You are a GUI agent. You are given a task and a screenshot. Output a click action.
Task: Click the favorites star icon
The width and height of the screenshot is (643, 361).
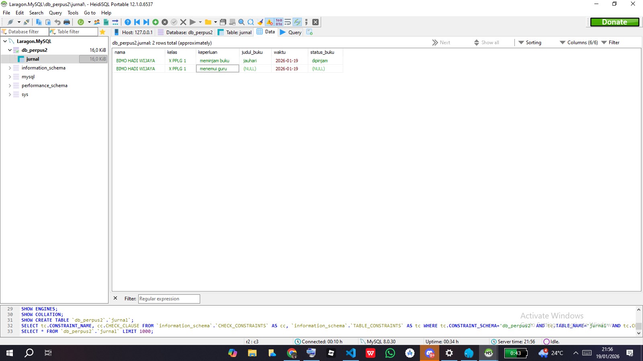102,32
